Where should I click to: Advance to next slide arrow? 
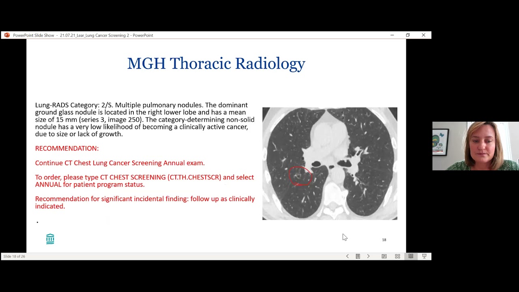[368, 256]
